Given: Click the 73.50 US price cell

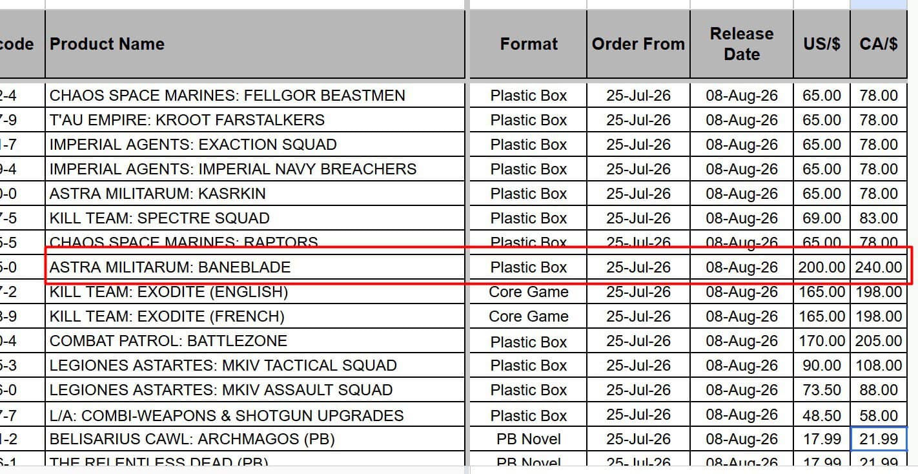Looking at the screenshot, I should click(x=821, y=390).
